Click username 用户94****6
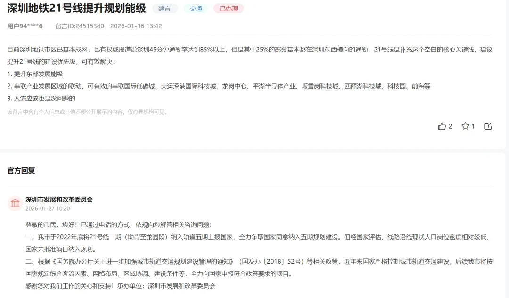 point(25,26)
